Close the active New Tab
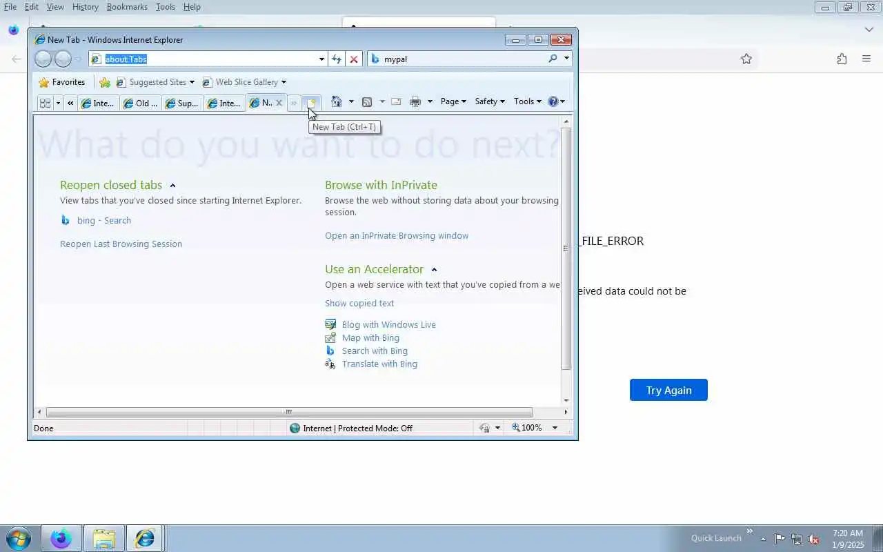This screenshot has height=552, width=883. pyautogui.click(x=279, y=103)
